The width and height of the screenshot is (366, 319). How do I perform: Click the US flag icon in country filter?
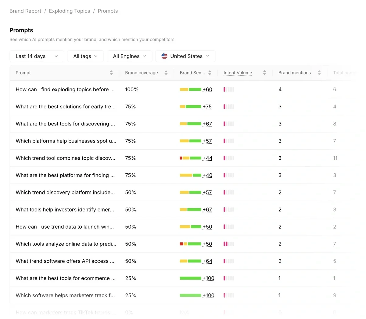pyautogui.click(x=164, y=56)
